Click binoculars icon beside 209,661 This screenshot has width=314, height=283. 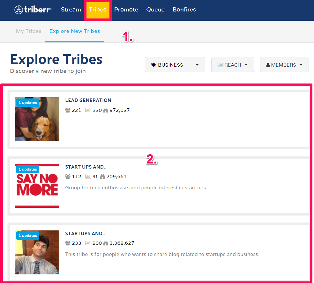click(x=102, y=177)
